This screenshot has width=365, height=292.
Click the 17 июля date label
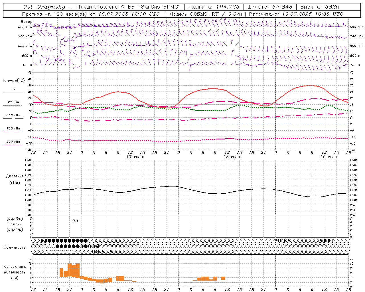tap(135, 157)
